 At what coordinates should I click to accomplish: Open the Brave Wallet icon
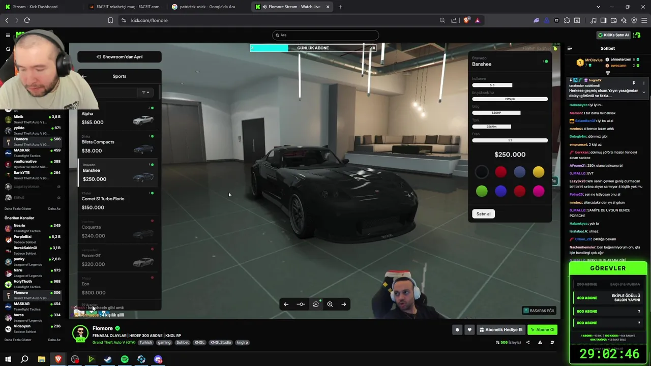[614, 20]
